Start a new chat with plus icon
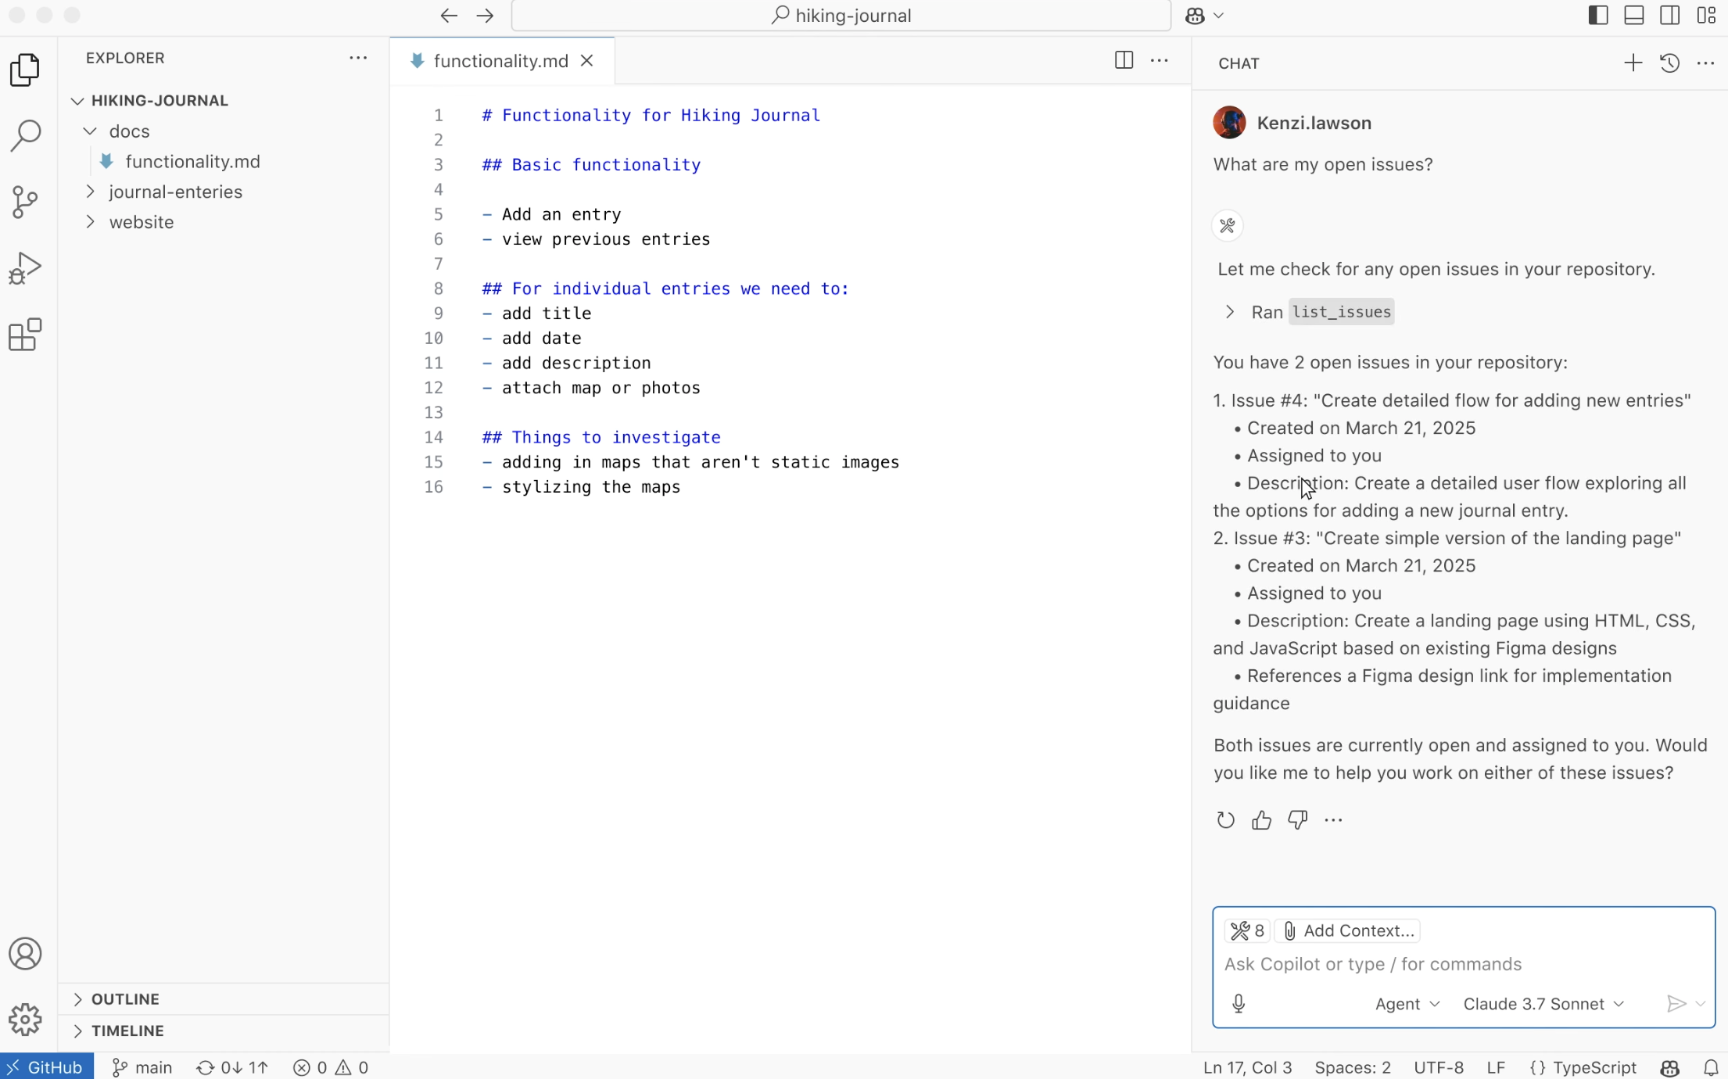The height and width of the screenshot is (1079, 1728). (1633, 63)
